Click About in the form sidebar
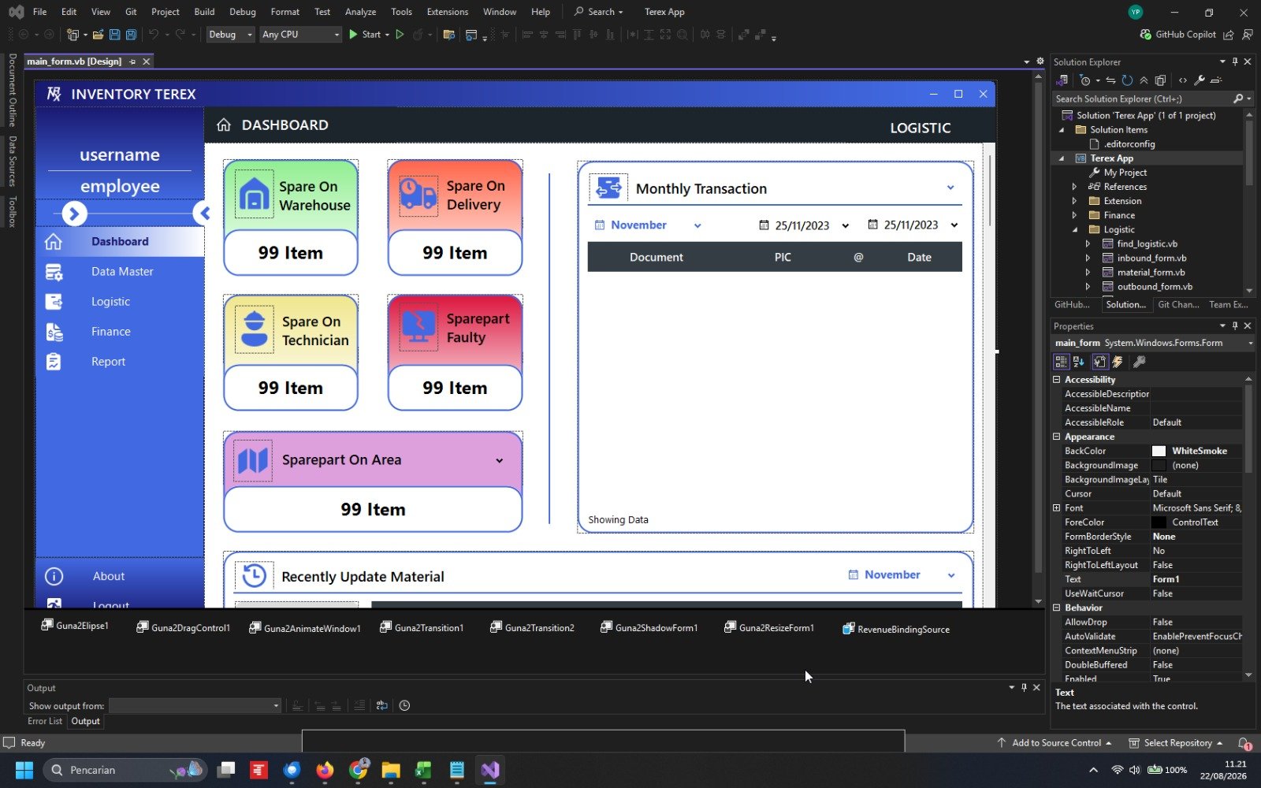The height and width of the screenshot is (788, 1261). tap(109, 576)
